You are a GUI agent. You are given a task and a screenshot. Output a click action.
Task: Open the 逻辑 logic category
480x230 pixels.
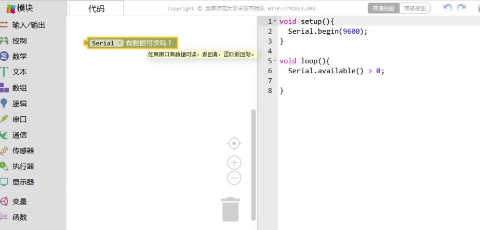[x=20, y=103]
